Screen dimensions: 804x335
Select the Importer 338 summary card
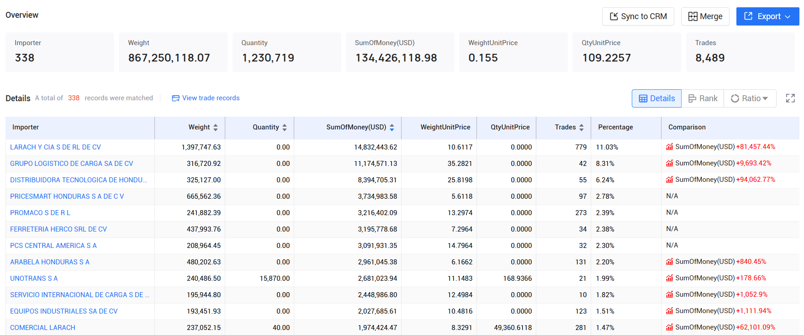[x=60, y=52]
